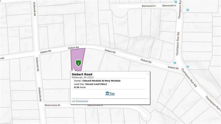Open the Lot Dimensions link
221x124 pixels.
pyautogui.click(x=80, y=101)
